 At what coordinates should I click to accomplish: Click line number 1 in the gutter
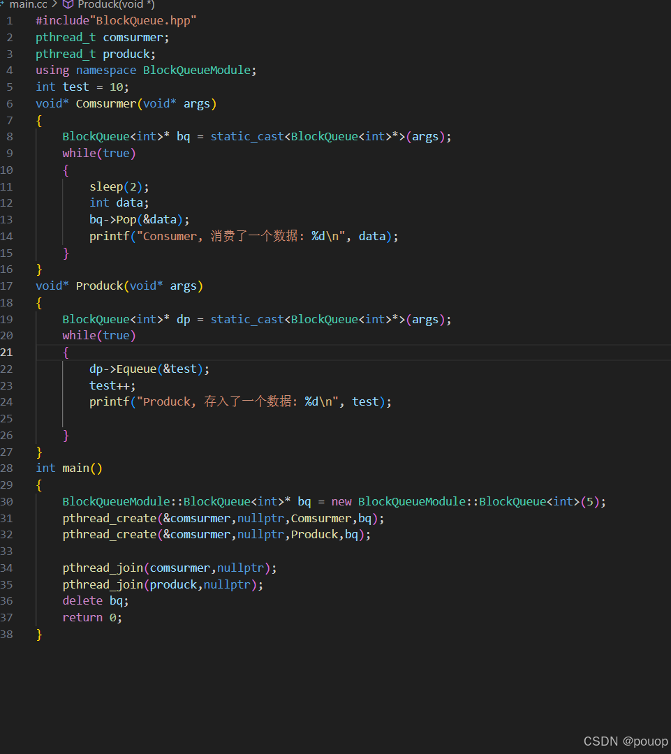10,21
